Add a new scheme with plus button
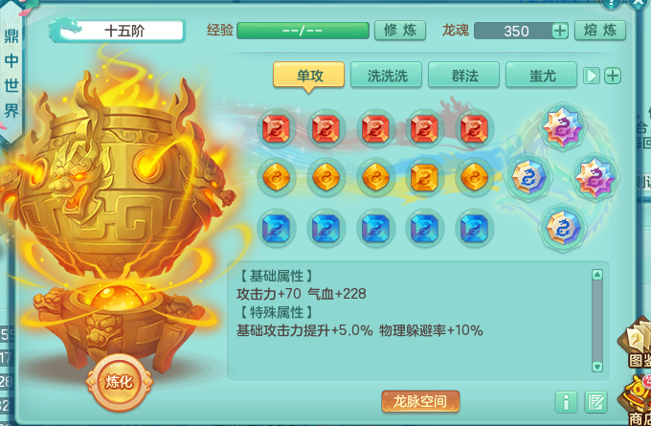This screenshot has width=651, height=426. click(x=613, y=76)
